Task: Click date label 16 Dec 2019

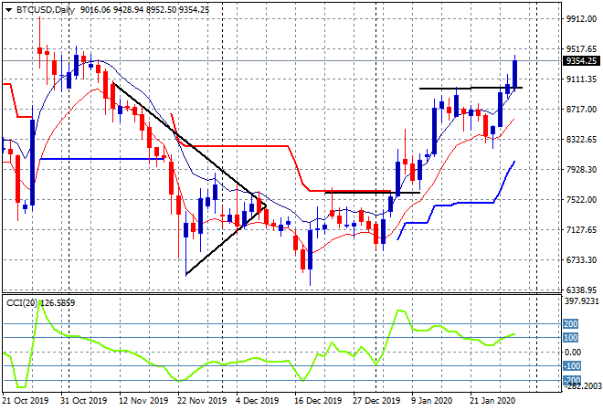Action: [318, 400]
